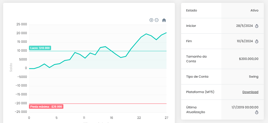Click the red Perda máxima: -$20.000 label
The image size is (268, 123).
point(46,107)
